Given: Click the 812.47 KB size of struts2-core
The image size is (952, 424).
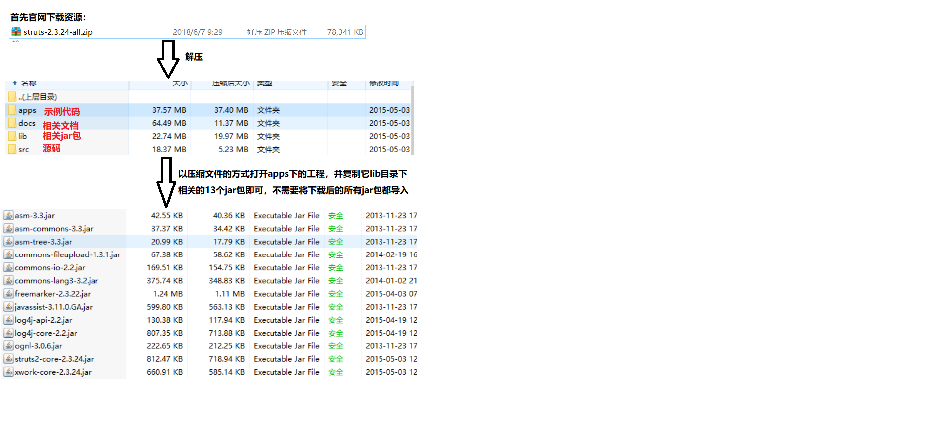Looking at the screenshot, I should click(165, 359).
